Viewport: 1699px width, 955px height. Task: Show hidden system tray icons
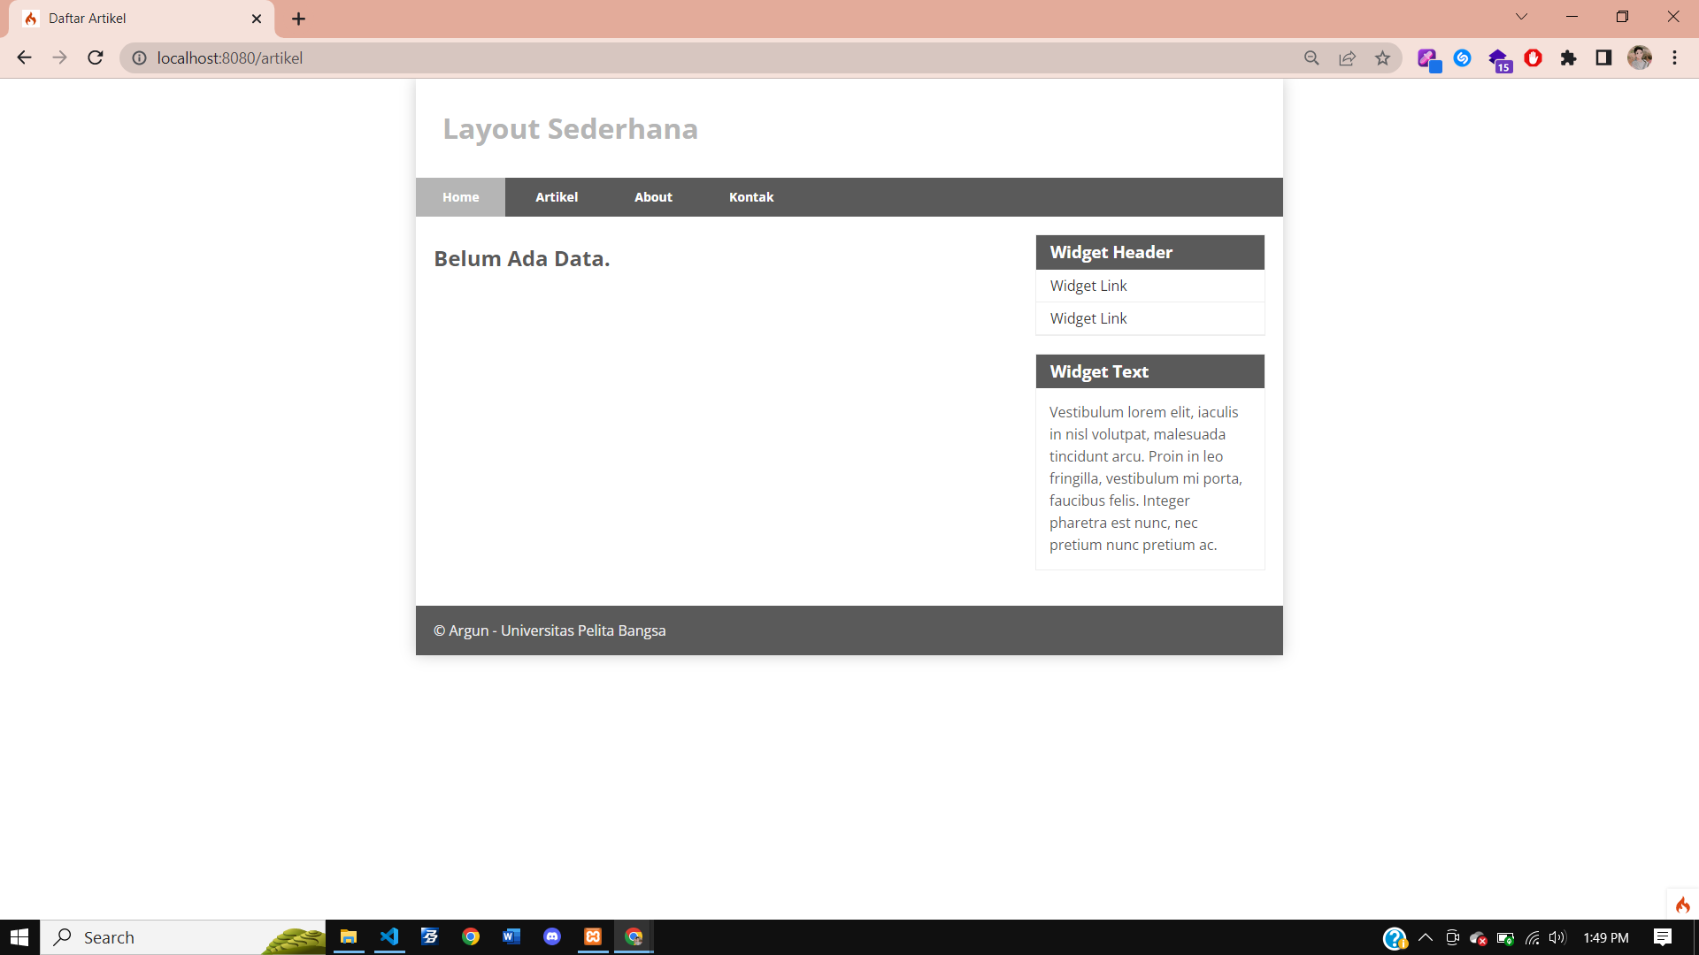click(x=1425, y=937)
